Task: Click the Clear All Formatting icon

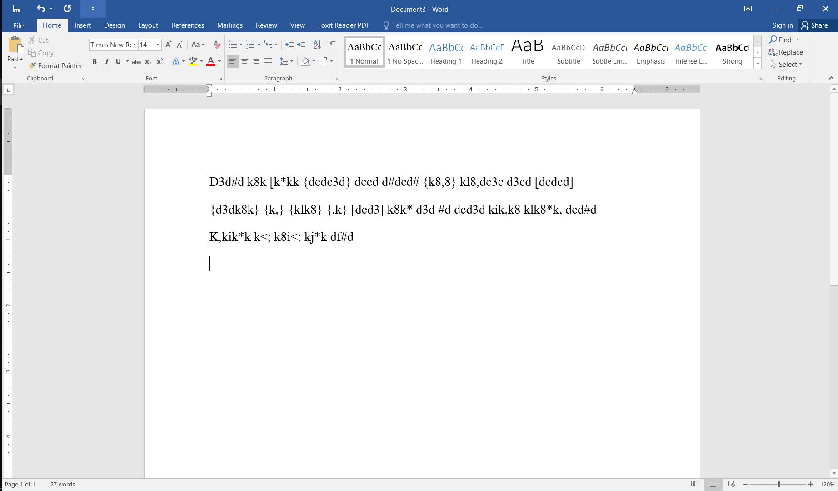Action: (217, 45)
